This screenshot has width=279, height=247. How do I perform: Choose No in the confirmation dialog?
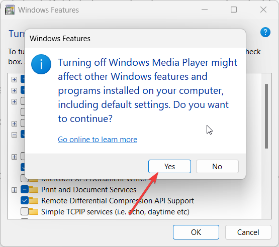pyautogui.click(x=217, y=167)
